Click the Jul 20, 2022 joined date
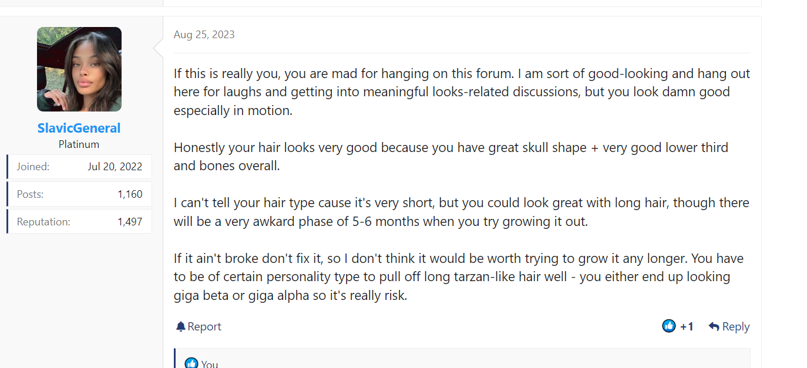807x368 pixels. point(115,167)
